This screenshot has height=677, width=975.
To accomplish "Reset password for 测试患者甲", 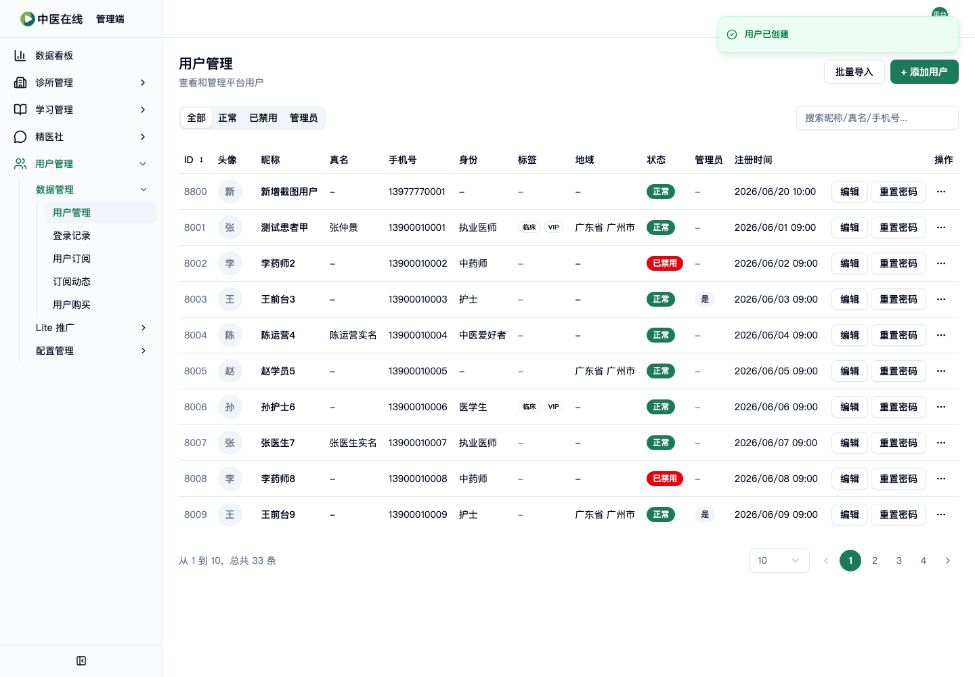I will tap(898, 227).
